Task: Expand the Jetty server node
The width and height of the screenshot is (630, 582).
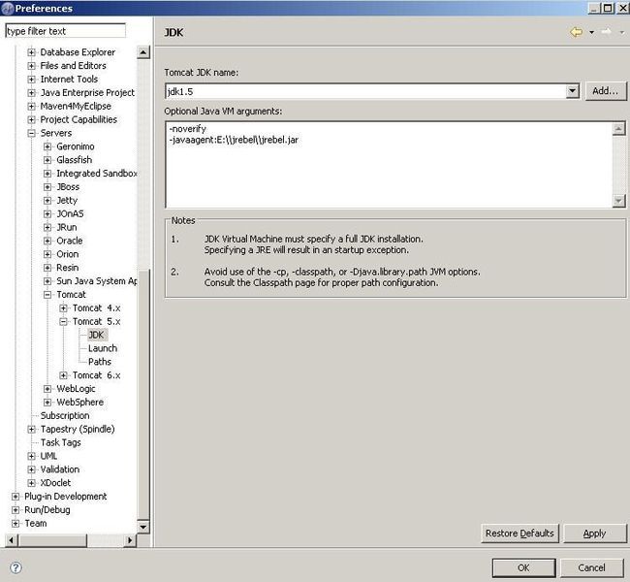Action: 47,200
